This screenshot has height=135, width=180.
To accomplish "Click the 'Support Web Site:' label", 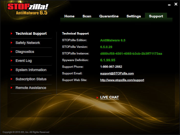I will tap(74, 80).
